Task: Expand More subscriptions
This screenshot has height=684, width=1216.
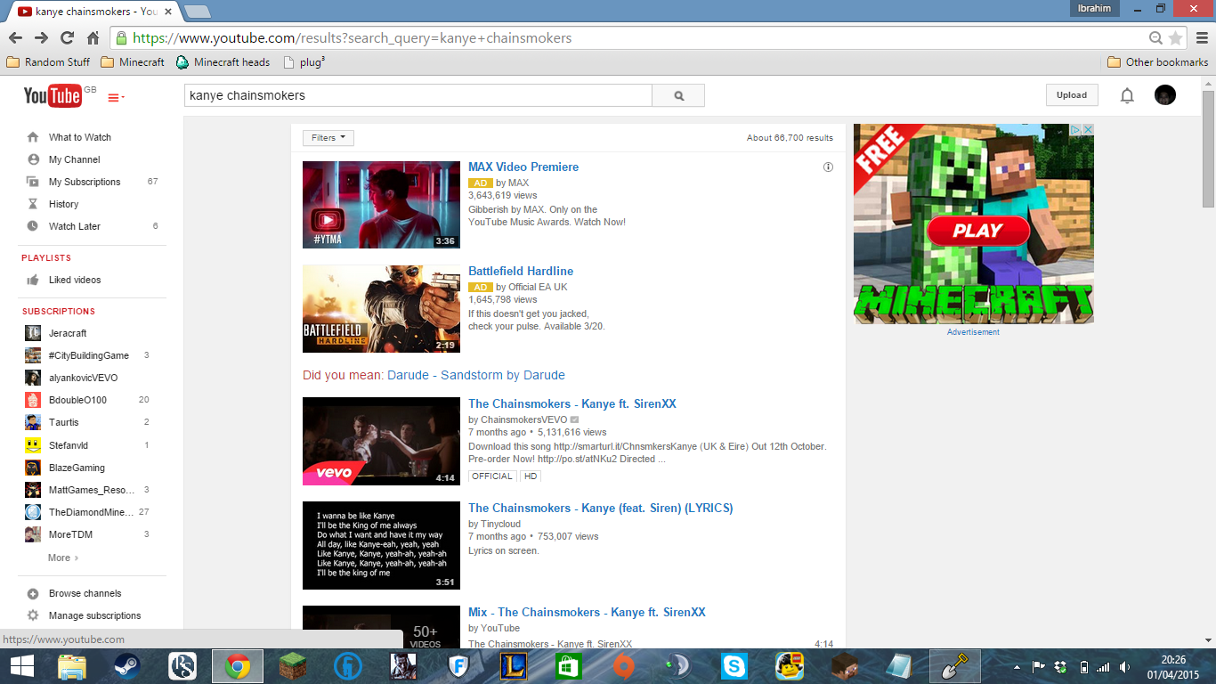Action: (x=63, y=558)
